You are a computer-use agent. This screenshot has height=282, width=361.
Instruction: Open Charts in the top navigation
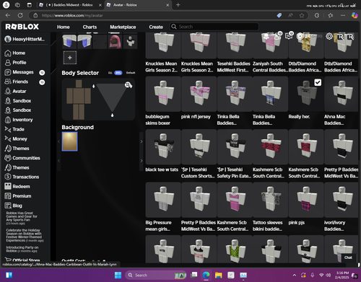tap(90, 27)
